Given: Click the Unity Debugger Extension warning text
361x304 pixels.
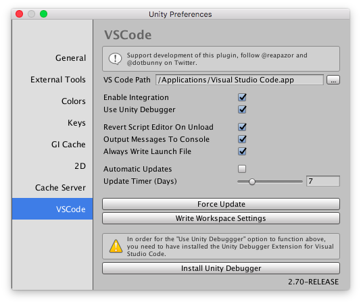Looking at the screenshot, I should pos(231,247).
